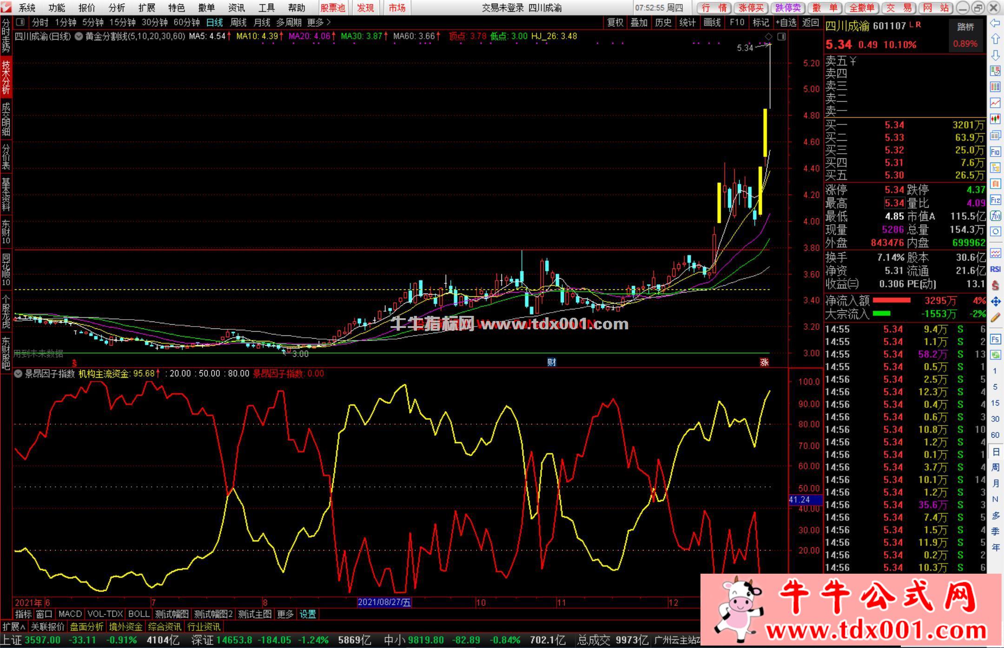The image size is (1004, 648).
Task: Click the 股票池 button
Action: (333, 8)
